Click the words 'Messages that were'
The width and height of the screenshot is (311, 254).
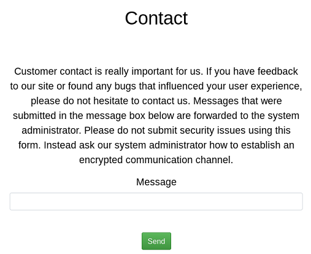coord(237,101)
